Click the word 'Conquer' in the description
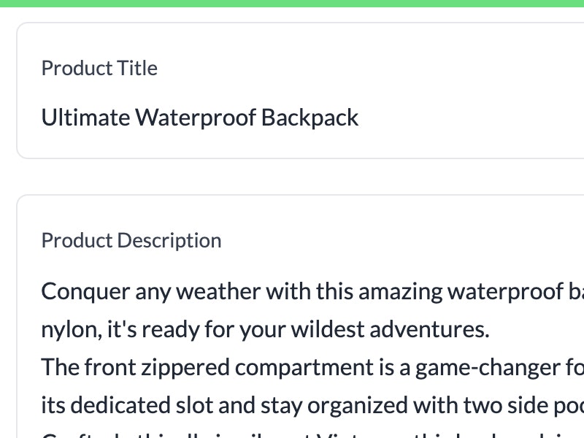584x438 pixels. tap(85, 291)
